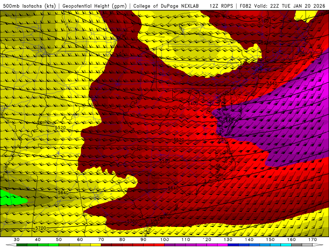329x247 pixels.
Task: Click the '150' value on the color scale
Action: [270, 240]
